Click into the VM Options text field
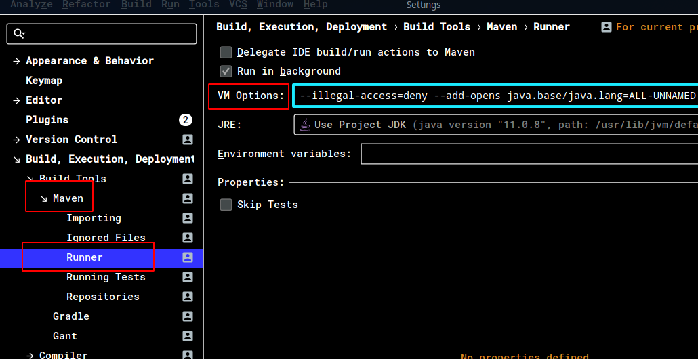 tap(495, 96)
